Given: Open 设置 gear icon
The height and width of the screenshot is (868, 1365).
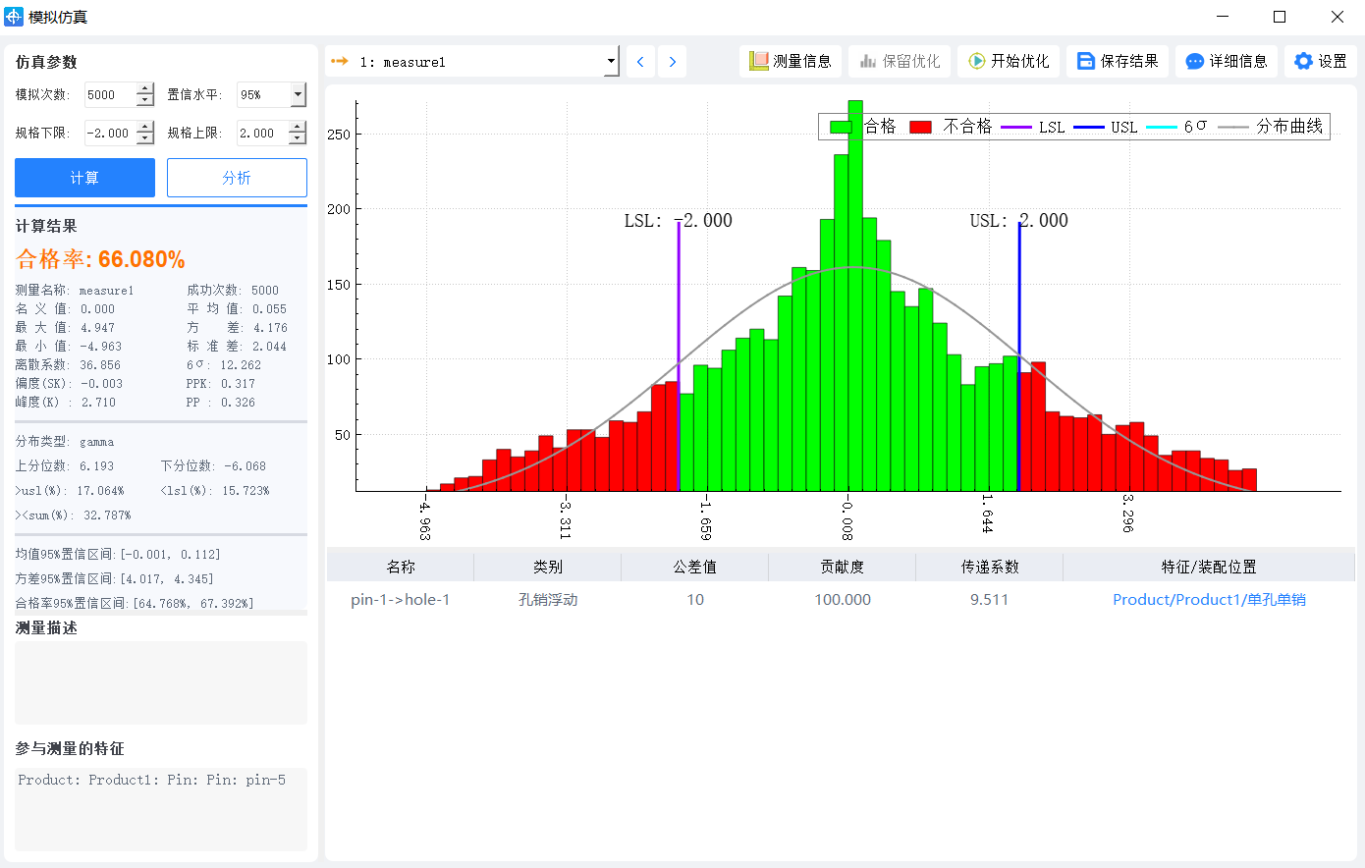Looking at the screenshot, I should (x=1303, y=61).
